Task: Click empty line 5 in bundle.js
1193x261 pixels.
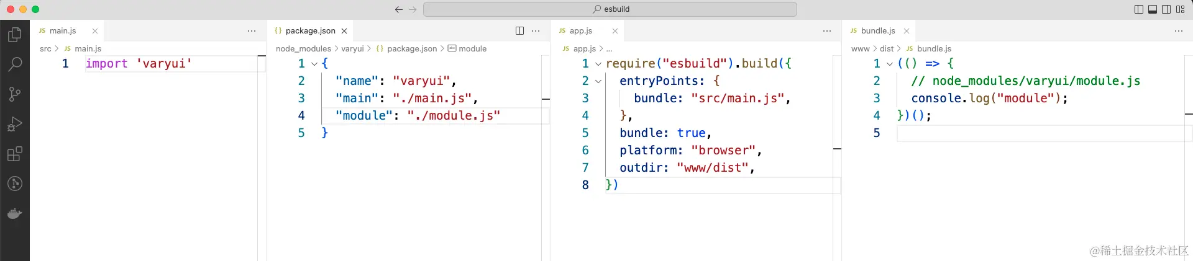Action: pyautogui.click(x=1041, y=133)
